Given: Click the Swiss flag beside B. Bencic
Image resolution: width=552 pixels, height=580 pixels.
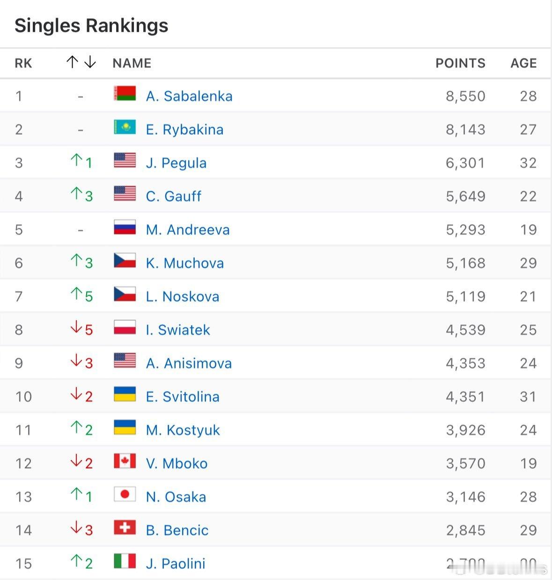Looking at the screenshot, I should point(125,528).
